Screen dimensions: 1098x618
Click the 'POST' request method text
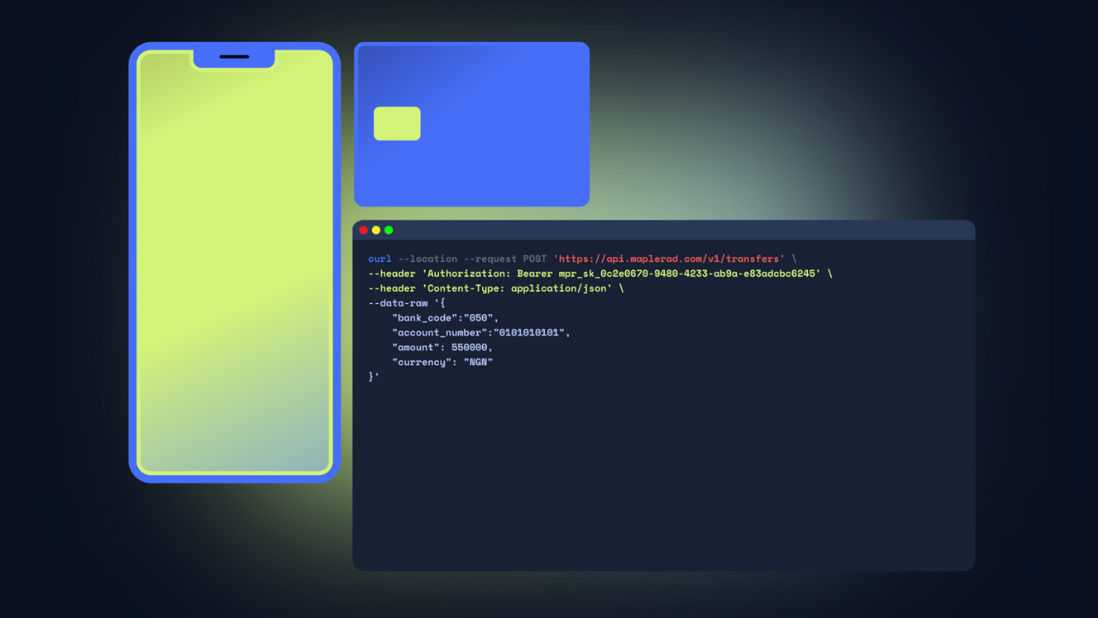click(535, 258)
